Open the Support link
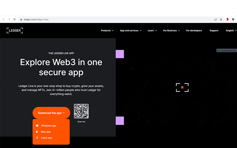Image resolution: width=237 pixels, height=148 pixels. (x=214, y=30)
